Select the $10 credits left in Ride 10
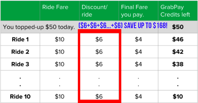 click(178, 97)
